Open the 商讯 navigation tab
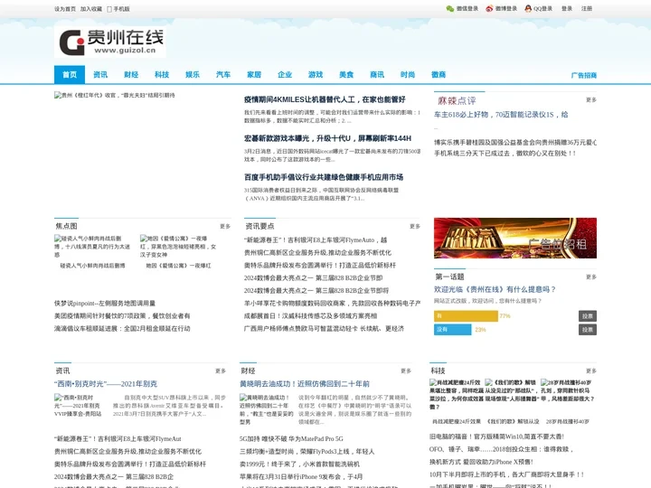This screenshot has width=651, height=488. [x=377, y=75]
